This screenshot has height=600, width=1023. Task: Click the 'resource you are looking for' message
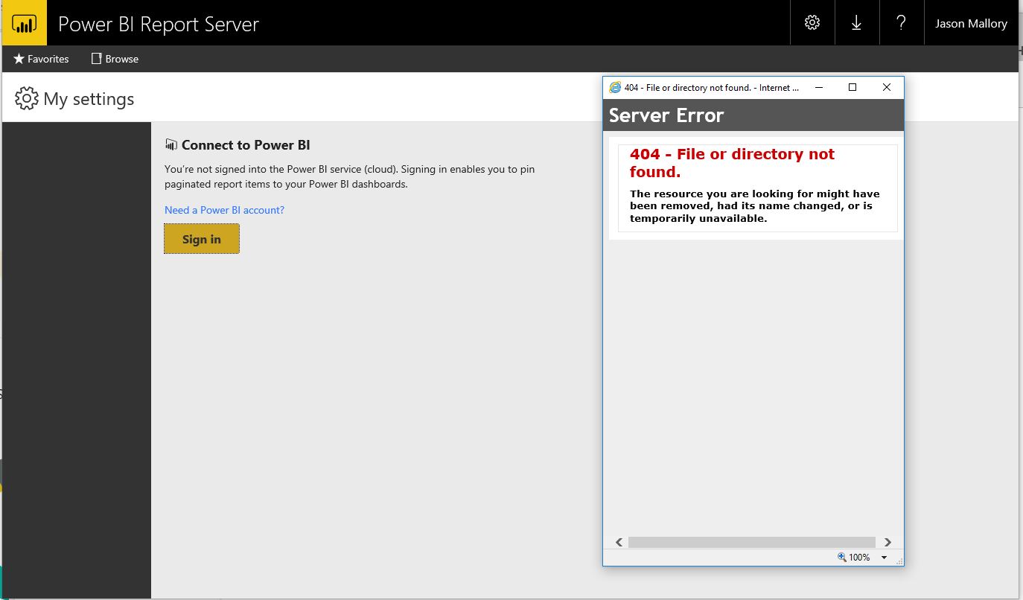754,206
